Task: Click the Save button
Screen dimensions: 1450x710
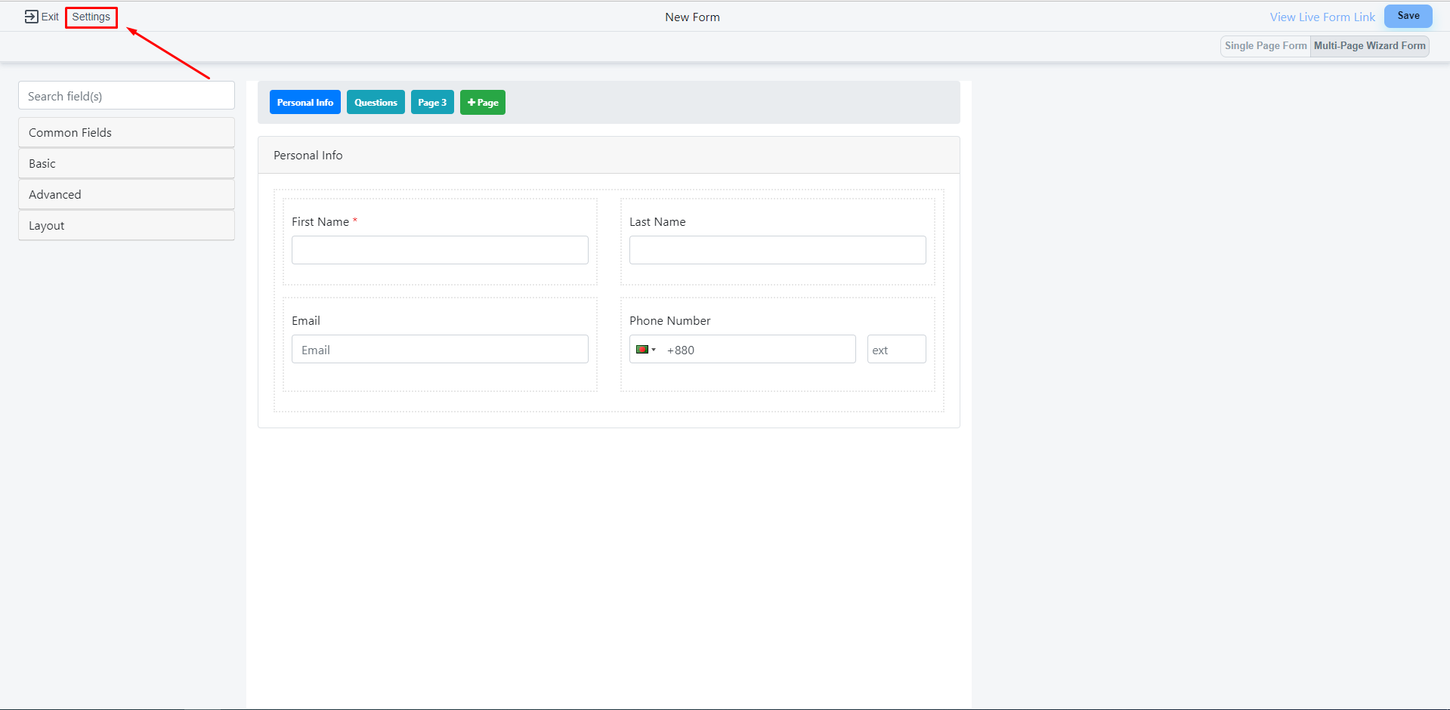Action: (1408, 16)
